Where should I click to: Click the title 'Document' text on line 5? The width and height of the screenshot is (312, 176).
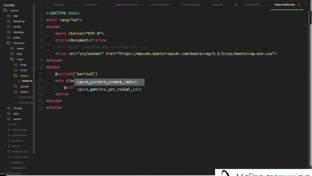click(79, 40)
